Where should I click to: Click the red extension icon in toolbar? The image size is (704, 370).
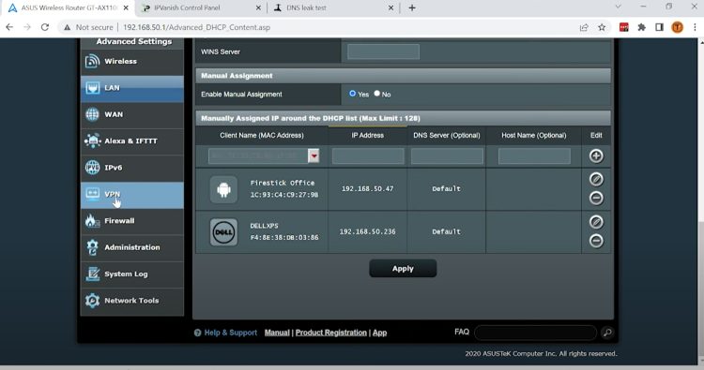[623, 27]
